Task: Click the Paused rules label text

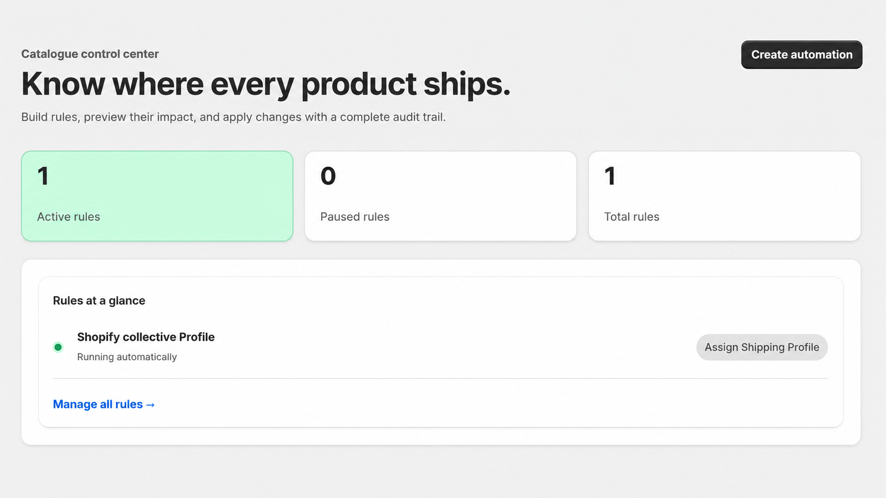Action: pyautogui.click(x=355, y=217)
